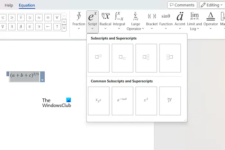Go to the next row of the symbols gallery
The image size is (225, 150).
point(64,22)
